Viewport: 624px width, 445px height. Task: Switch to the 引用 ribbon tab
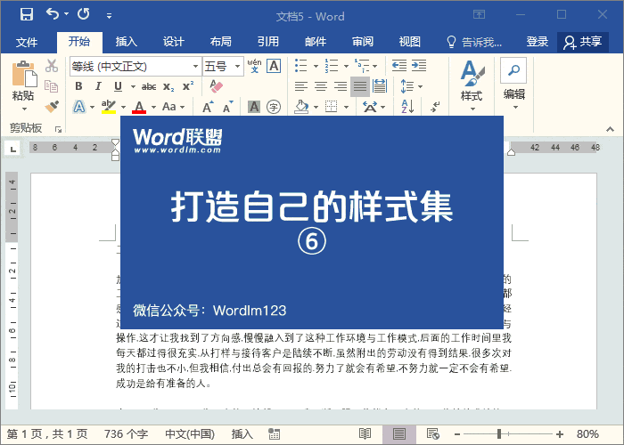[267, 41]
